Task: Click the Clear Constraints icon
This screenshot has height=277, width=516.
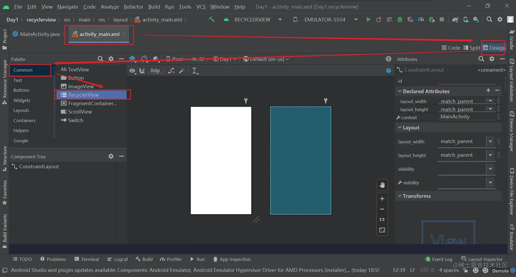Action: 172,71
